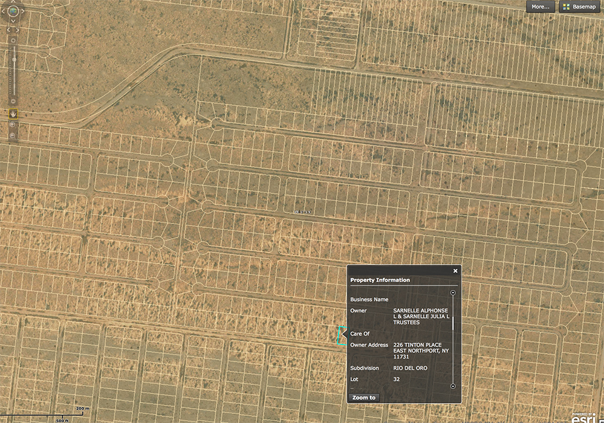Viewport: 604px width, 423px height.
Task: Click the Zoom to button
Action: click(363, 398)
